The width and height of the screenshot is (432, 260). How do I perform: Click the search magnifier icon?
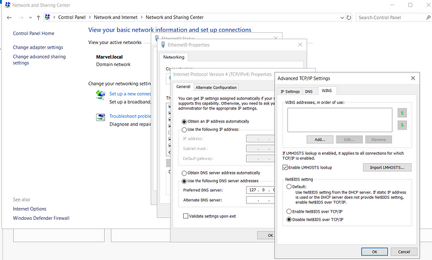428,18
